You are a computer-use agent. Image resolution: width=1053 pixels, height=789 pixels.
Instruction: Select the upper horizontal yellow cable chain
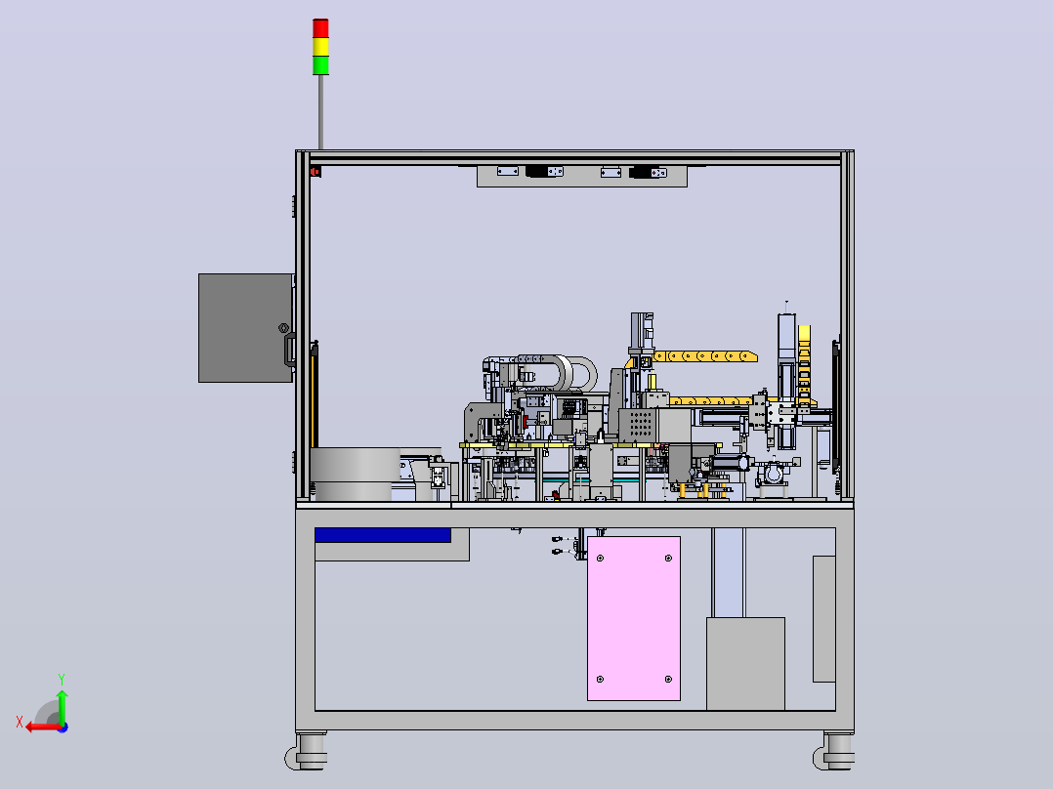coord(705,355)
